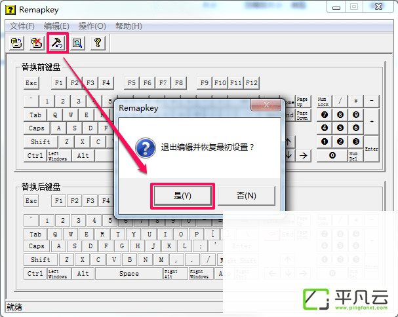Click numpad Enter in 替换前键盘
This screenshot has height=317, width=398.
tap(372, 149)
